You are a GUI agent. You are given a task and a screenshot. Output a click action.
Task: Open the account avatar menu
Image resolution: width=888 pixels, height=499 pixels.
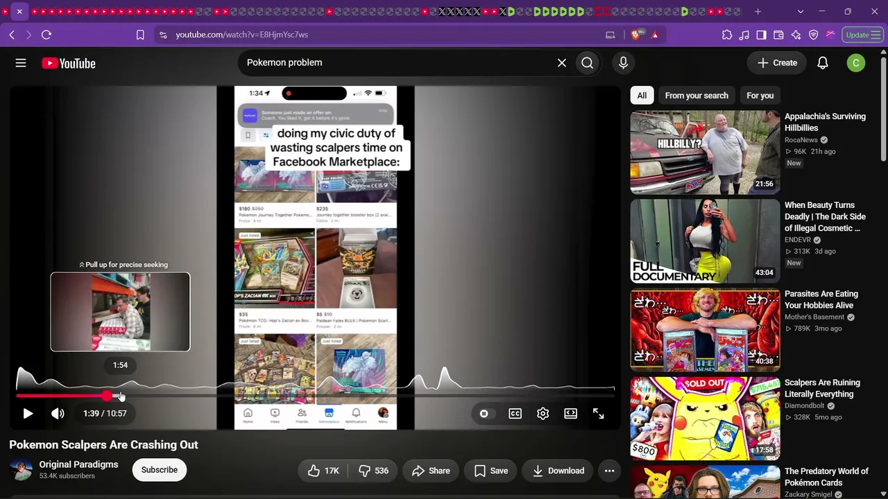tap(856, 63)
